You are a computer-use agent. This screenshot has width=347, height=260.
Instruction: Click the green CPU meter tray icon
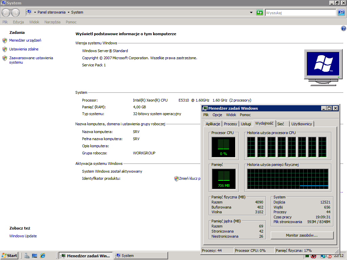pyautogui.click(x=307, y=257)
